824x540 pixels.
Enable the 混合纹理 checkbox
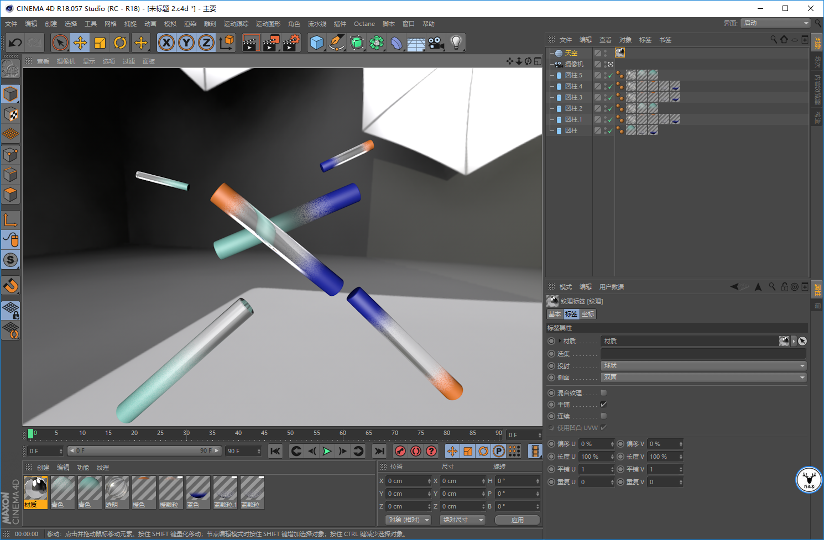604,393
